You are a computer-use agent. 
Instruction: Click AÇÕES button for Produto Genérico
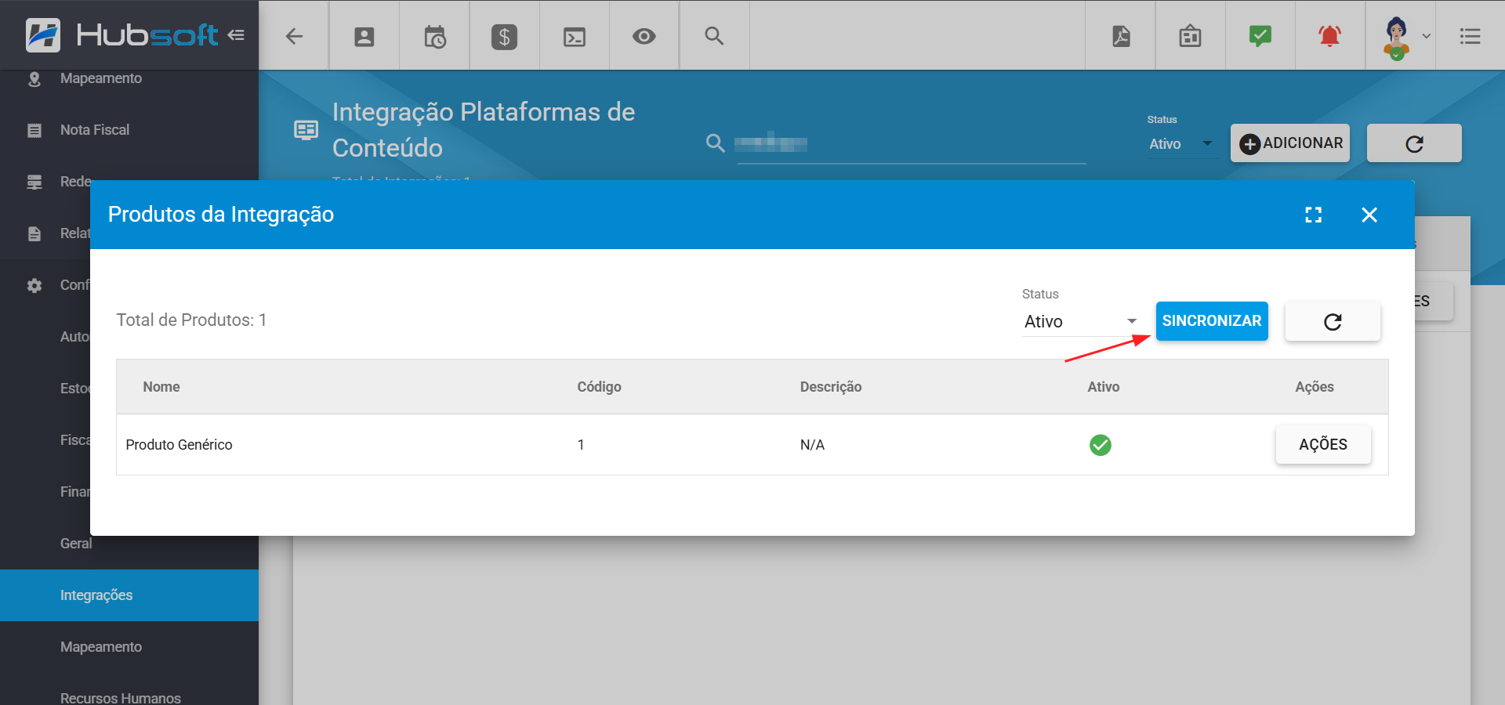pyautogui.click(x=1323, y=445)
